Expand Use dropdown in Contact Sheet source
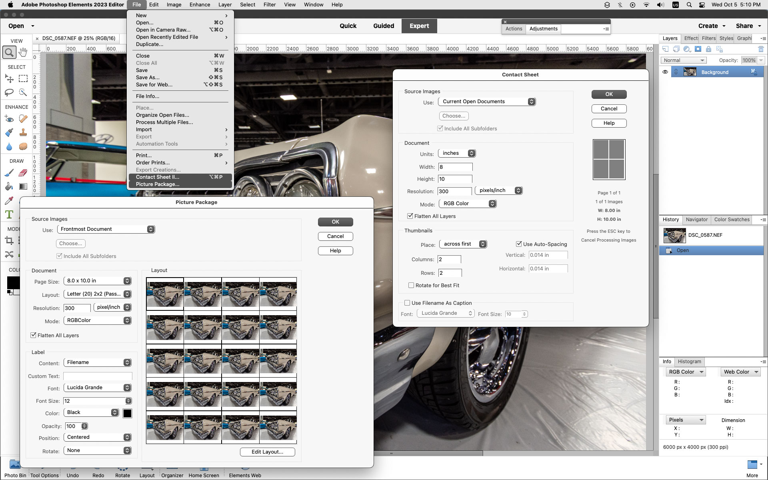 [x=486, y=101]
